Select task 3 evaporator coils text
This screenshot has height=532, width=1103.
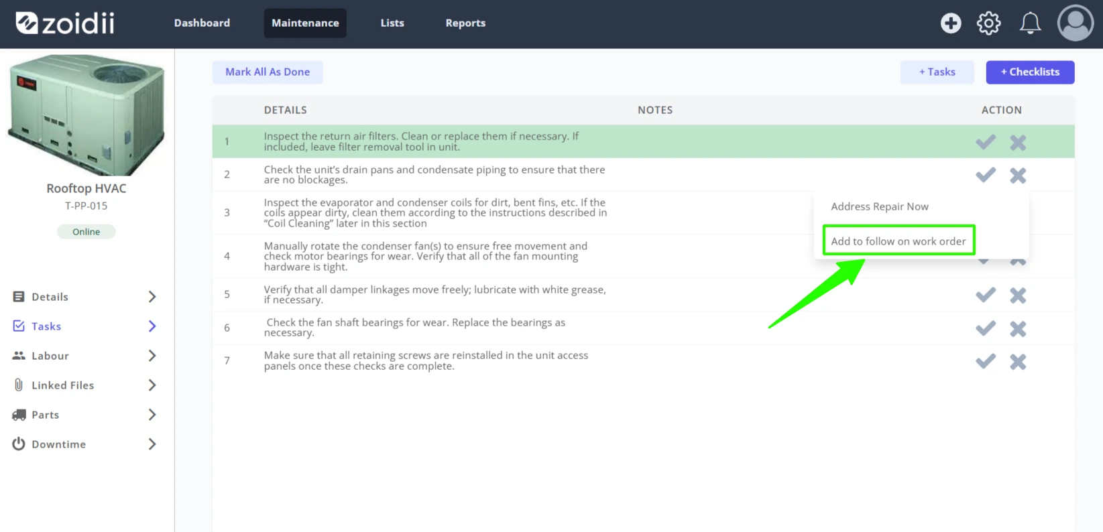pos(435,212)
